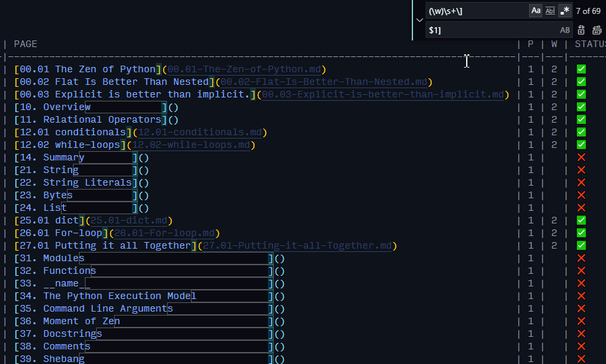The image size is (606, 364).
Task: Click red X in 38. Comments row
Action: (581, 347)
